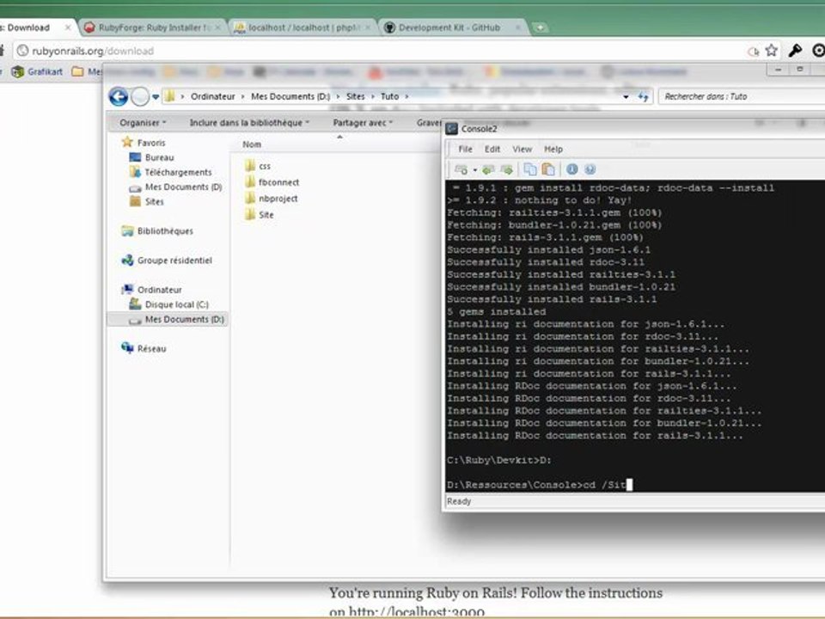Select Groupe résidentiel in the navigation pane
Image resolution: width=825 pixels, height=619 pixels.
tap(167, 260)
